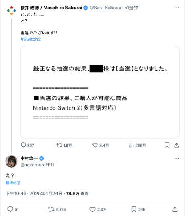This screenshot has height=216, width=185.
Task: Like Sakurai's tweet with the heart icon
Action: click(95, 145)
